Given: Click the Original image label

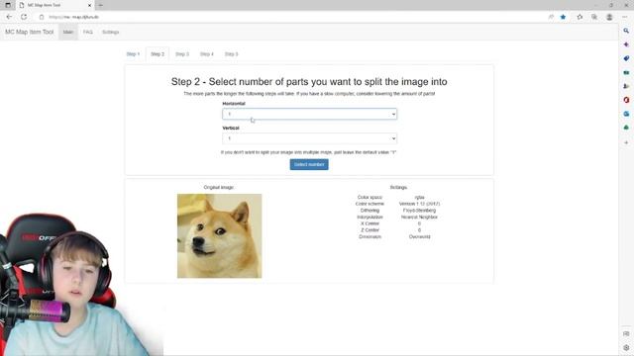Looking at the screenshot, I should (x=219, y=187).
